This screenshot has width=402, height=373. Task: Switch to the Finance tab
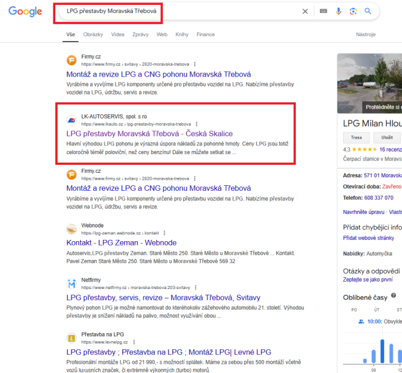[x=206, y=34]
